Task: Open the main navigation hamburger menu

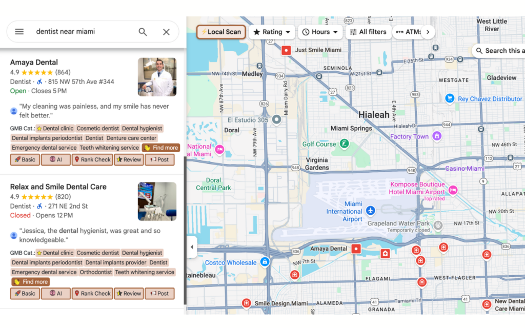Action: pyautogui.click(x=19, y=31)
